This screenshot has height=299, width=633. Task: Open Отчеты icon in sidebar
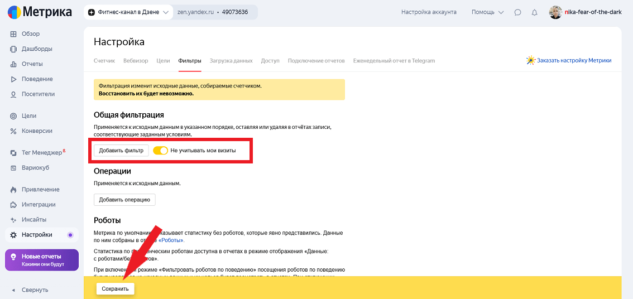tap(13, 64)
